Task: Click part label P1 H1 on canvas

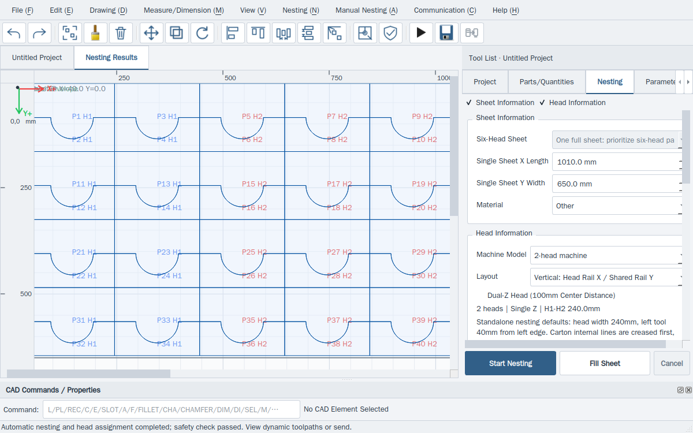Action: tap(82, 117)
